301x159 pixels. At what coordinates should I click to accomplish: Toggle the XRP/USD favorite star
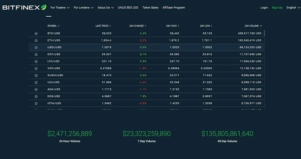(x=36, y=69)
